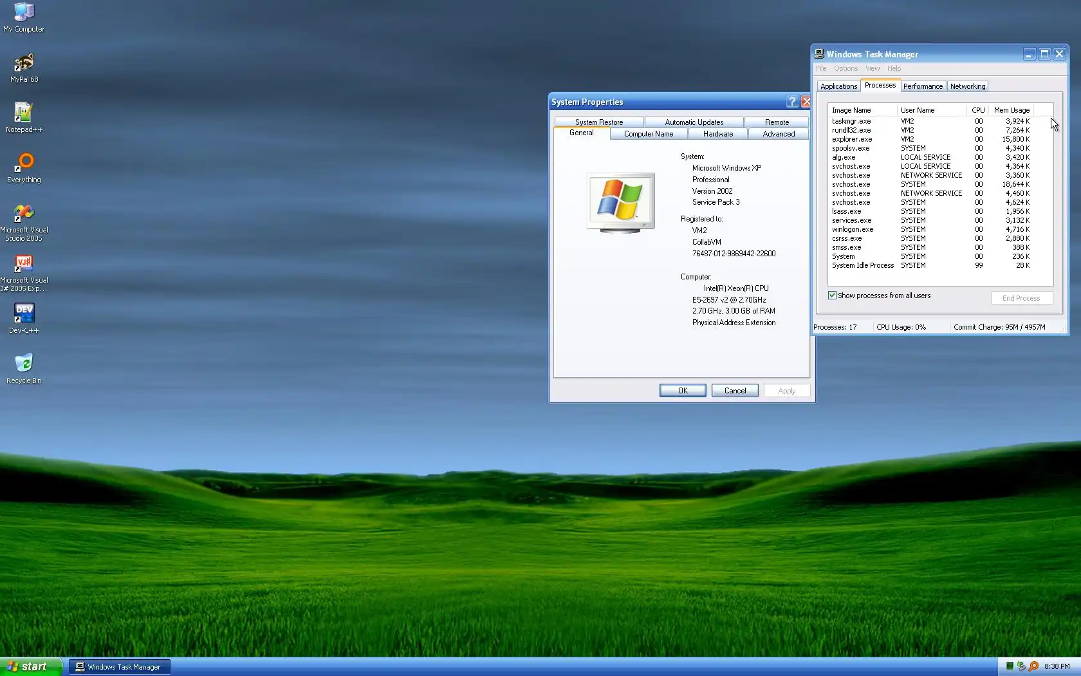Select the Microsoft Visual J# 2005 shortcut
The height and width of the screenshot is (676, 1081).
(x=24, y=273)
